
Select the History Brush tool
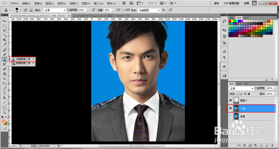(x=4, y=64)
